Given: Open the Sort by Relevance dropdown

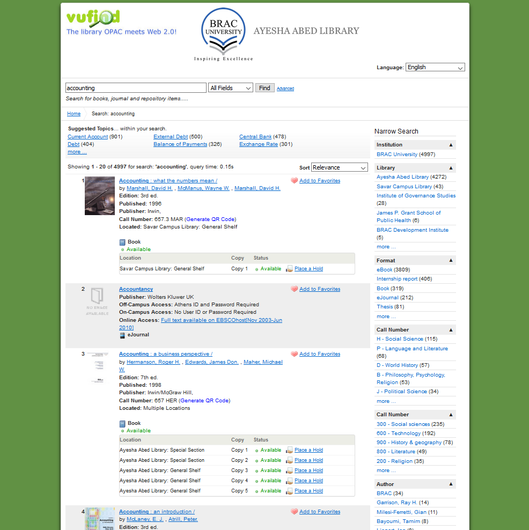Looking at the screenshot, I should coord(340,167).
